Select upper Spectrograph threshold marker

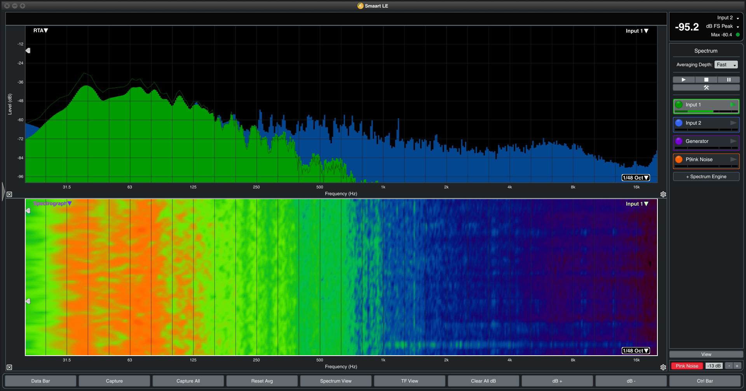tap(28, 211)
